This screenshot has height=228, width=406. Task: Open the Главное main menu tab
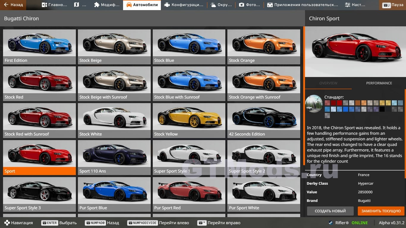tap(54, 5)
